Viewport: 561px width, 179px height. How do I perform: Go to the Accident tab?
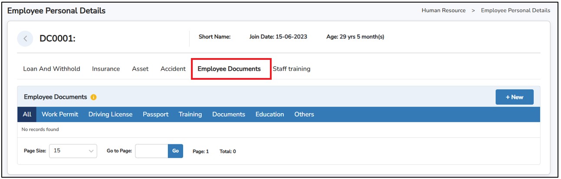click(173, 69)
